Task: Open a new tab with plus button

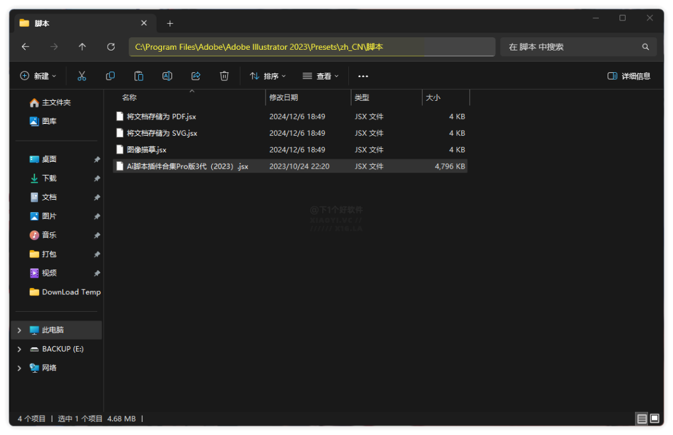Action: coord(170,23)
